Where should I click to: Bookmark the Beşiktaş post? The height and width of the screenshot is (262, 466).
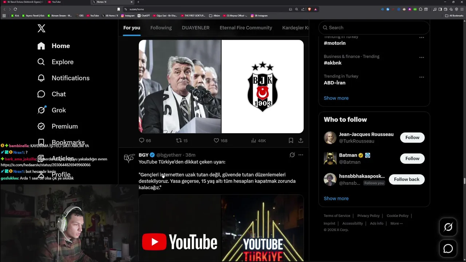pos(291,140)
